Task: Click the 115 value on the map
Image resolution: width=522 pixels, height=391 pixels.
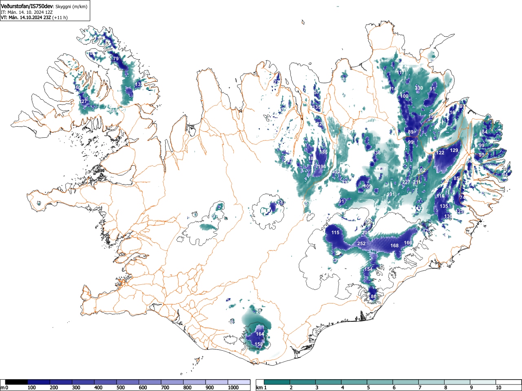Action: (x=335, y=233)
